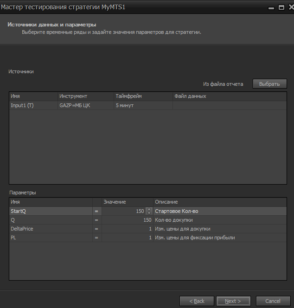This screenshot has width=294, height=308.
Task: Select PL value cell
Action: 127,237
